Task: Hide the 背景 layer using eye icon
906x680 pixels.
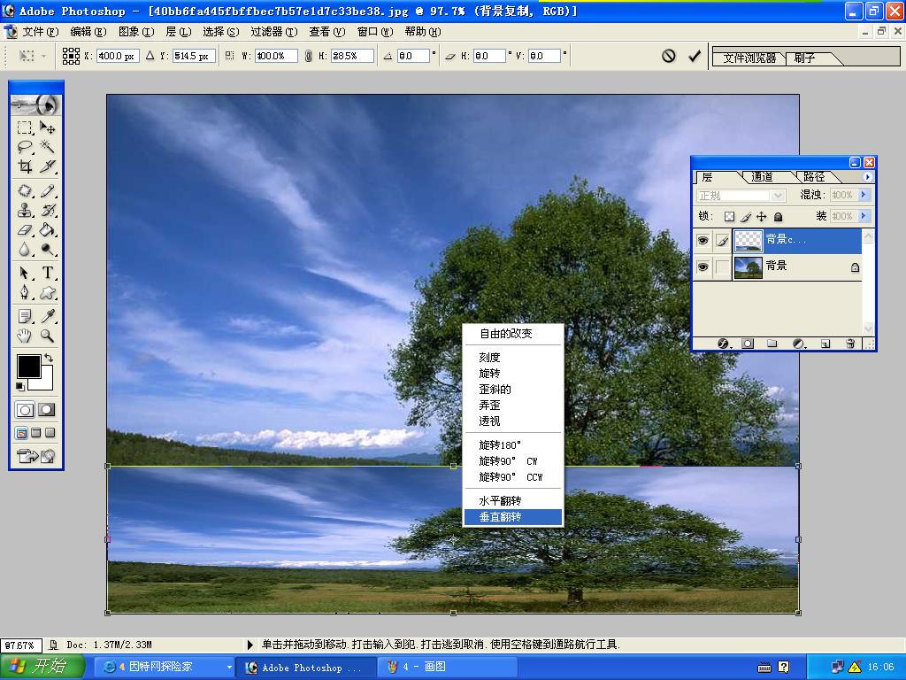Action: (x=703, y=267)
